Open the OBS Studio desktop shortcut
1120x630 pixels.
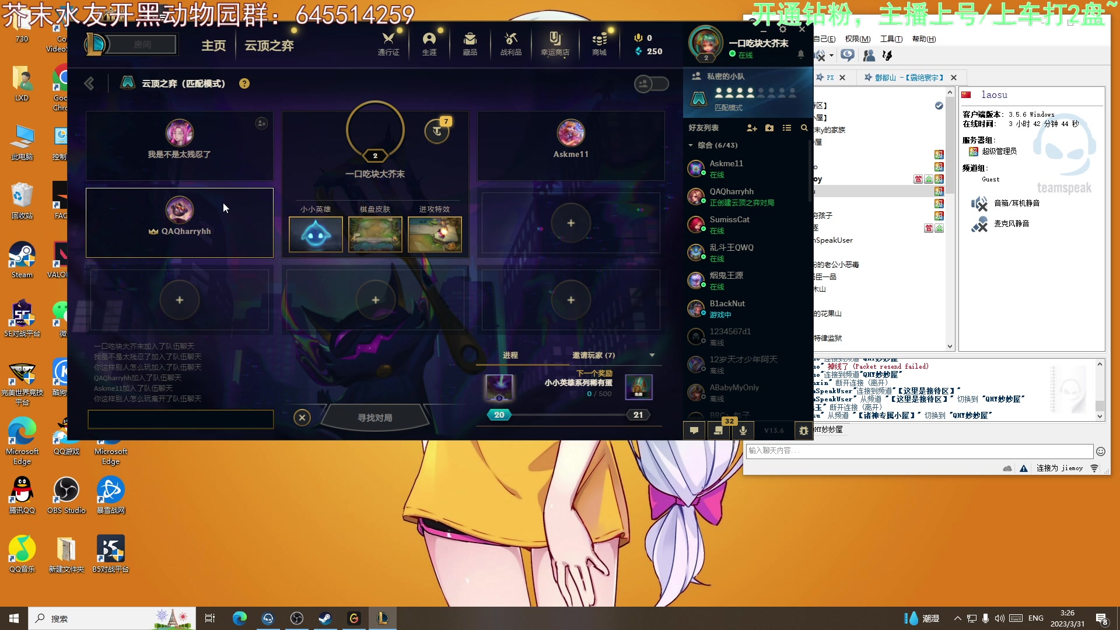(x=66, y=496)
